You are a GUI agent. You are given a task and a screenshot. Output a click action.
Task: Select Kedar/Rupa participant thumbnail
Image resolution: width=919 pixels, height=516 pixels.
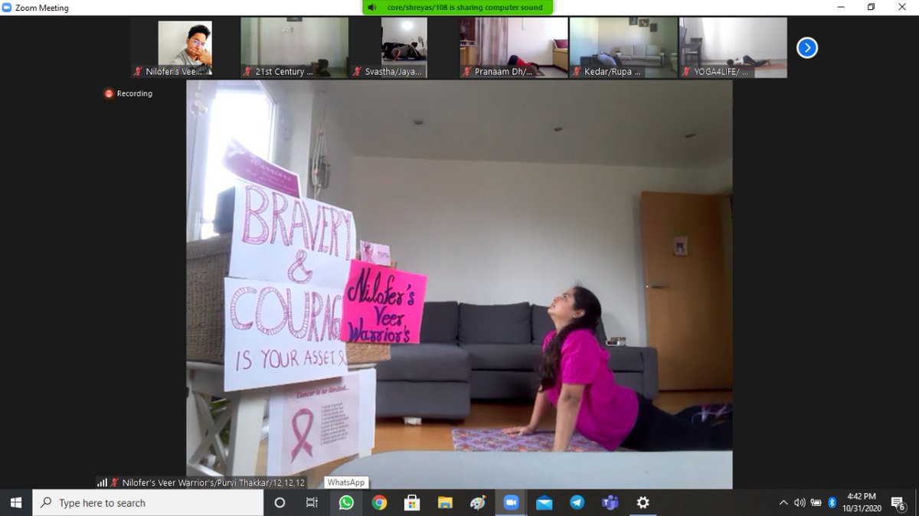pyautogui.click(x=623, y=47)
